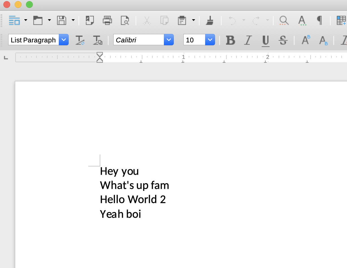Maximize window with green button
The height and width of the screenshot is (268, 347).
(x=29, y=5)
